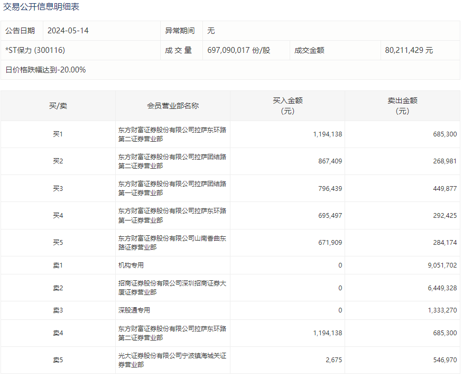Screen dimensions: 463x377
Task: Select the 成交金额 label
Action: tap(309, 50)
